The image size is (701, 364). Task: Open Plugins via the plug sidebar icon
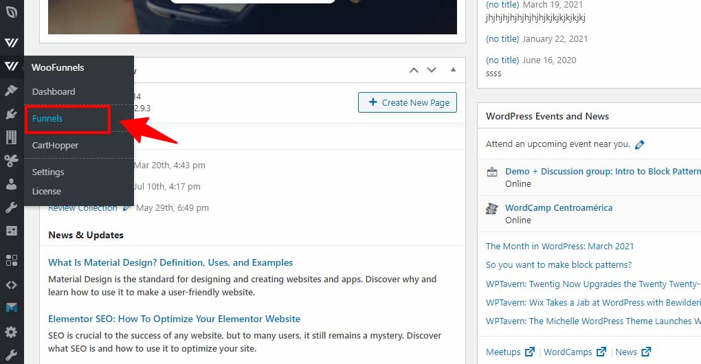point(11,114)
